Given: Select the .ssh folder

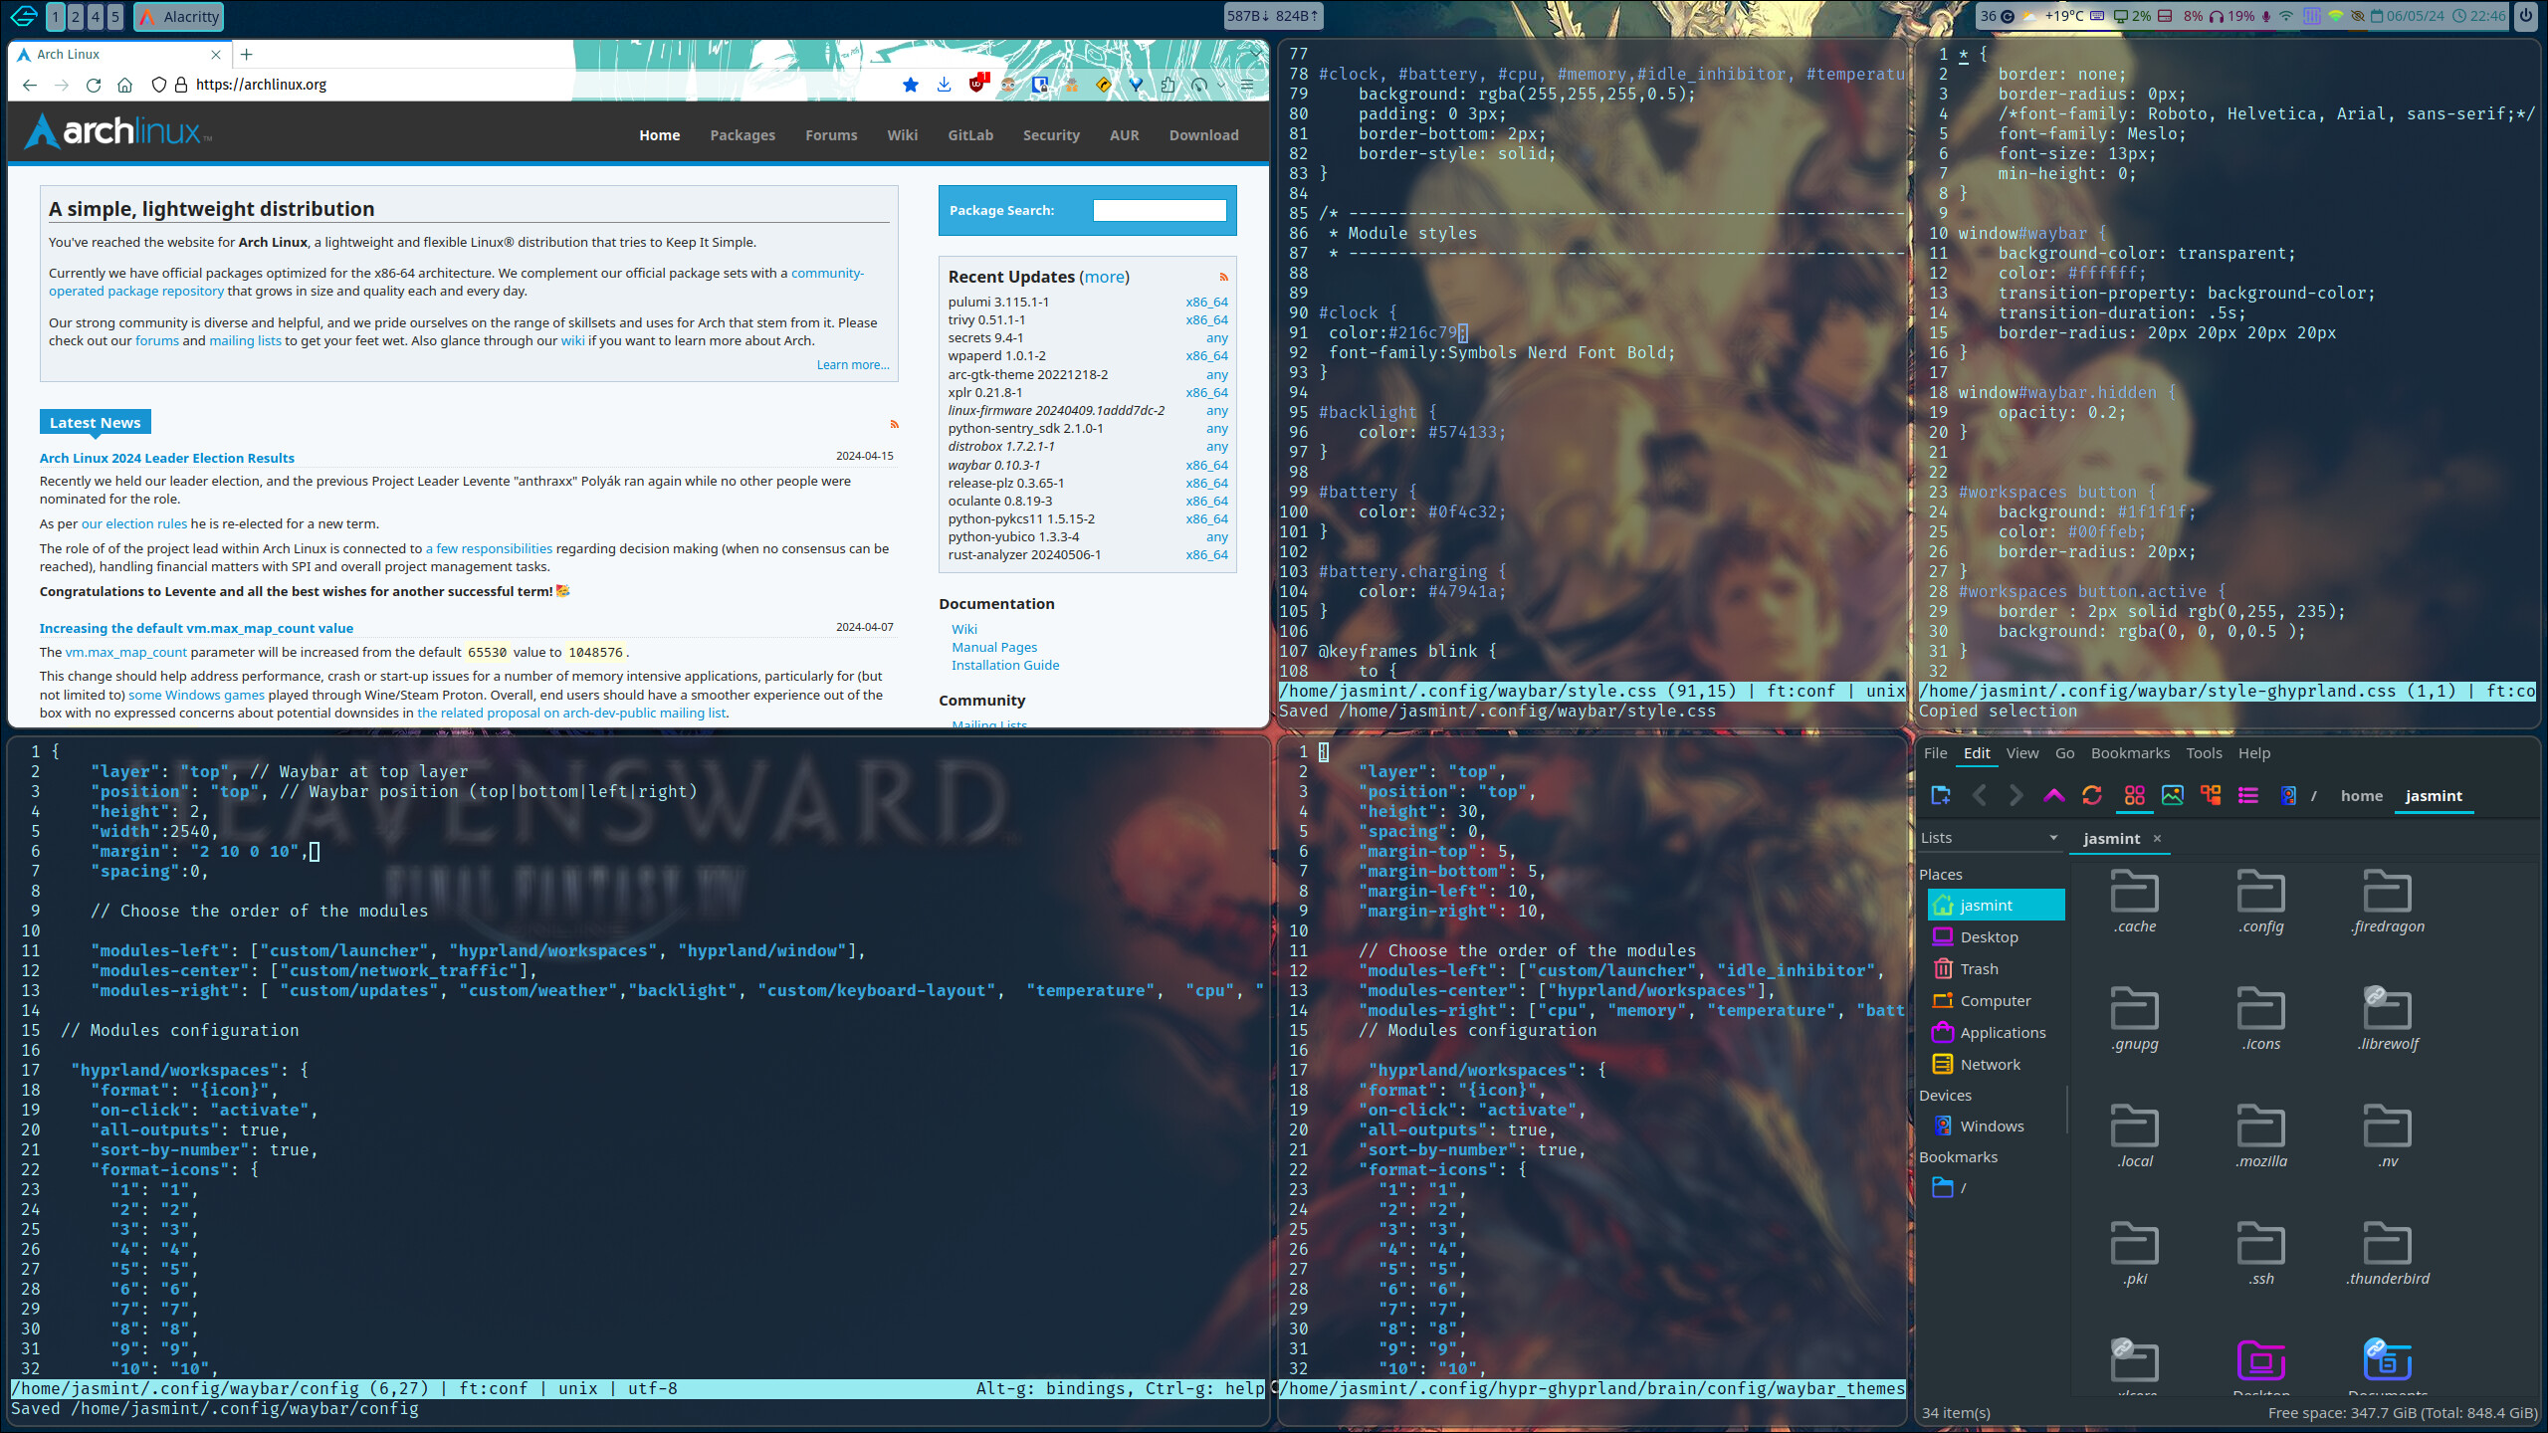Looking at the screenshot, I should [2260, 1254].
